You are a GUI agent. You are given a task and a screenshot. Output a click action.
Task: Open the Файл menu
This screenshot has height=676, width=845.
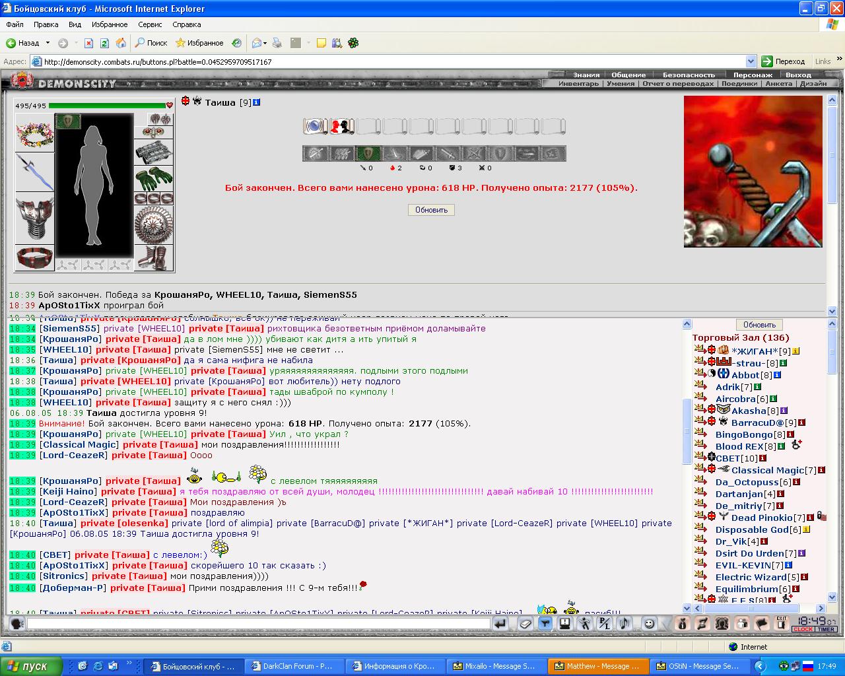15,24
